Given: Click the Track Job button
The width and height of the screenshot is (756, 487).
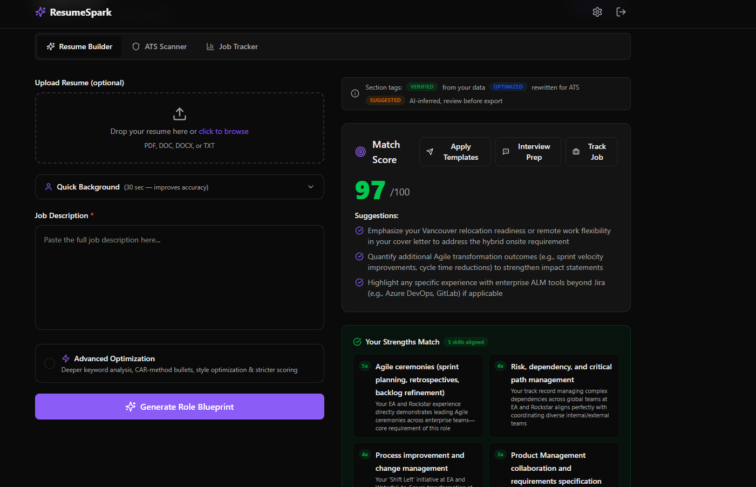Looking at the screenshot, I should (591, 152).
